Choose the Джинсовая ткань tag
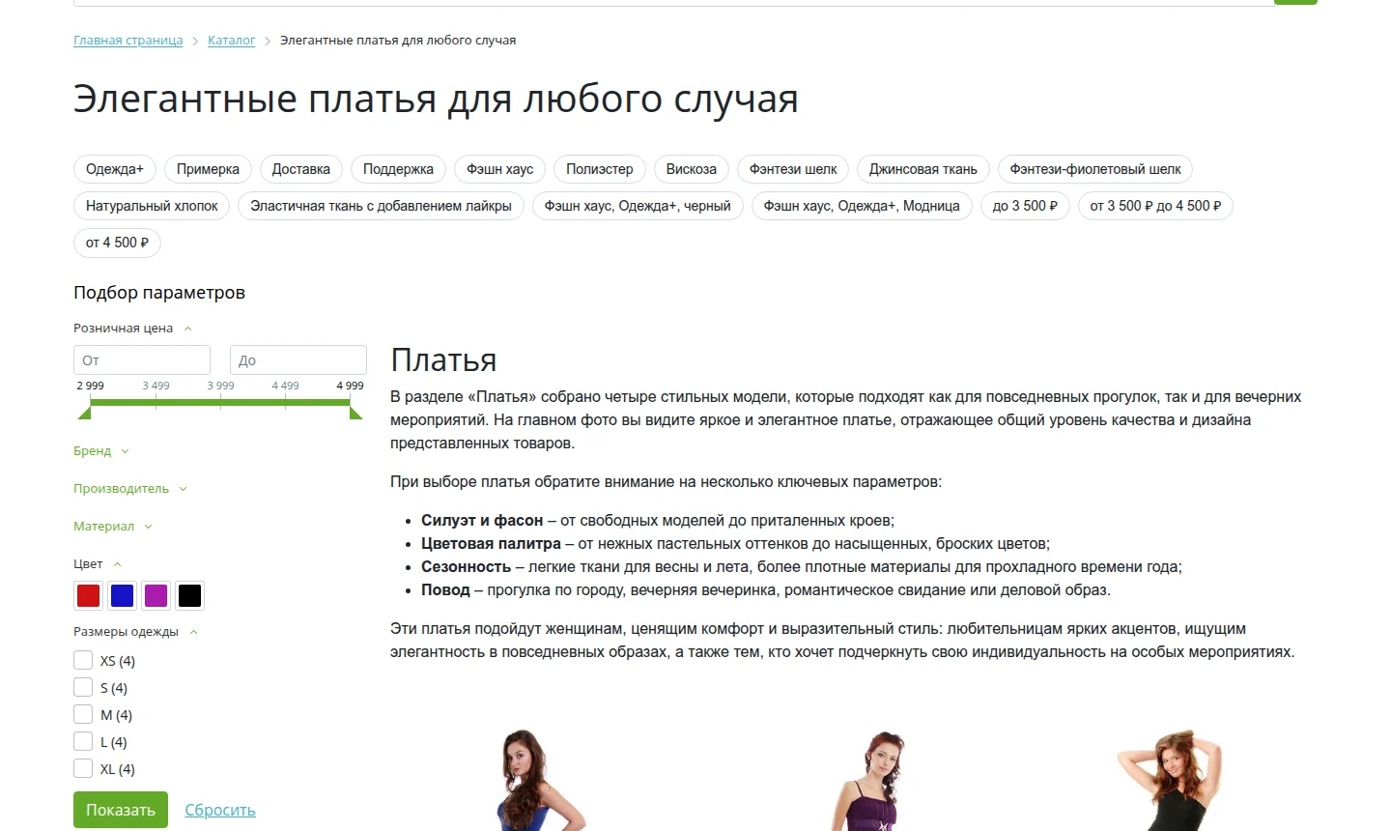Viewport: 1391px width, 831px height. pyautogui.click(x=923, y=169)
